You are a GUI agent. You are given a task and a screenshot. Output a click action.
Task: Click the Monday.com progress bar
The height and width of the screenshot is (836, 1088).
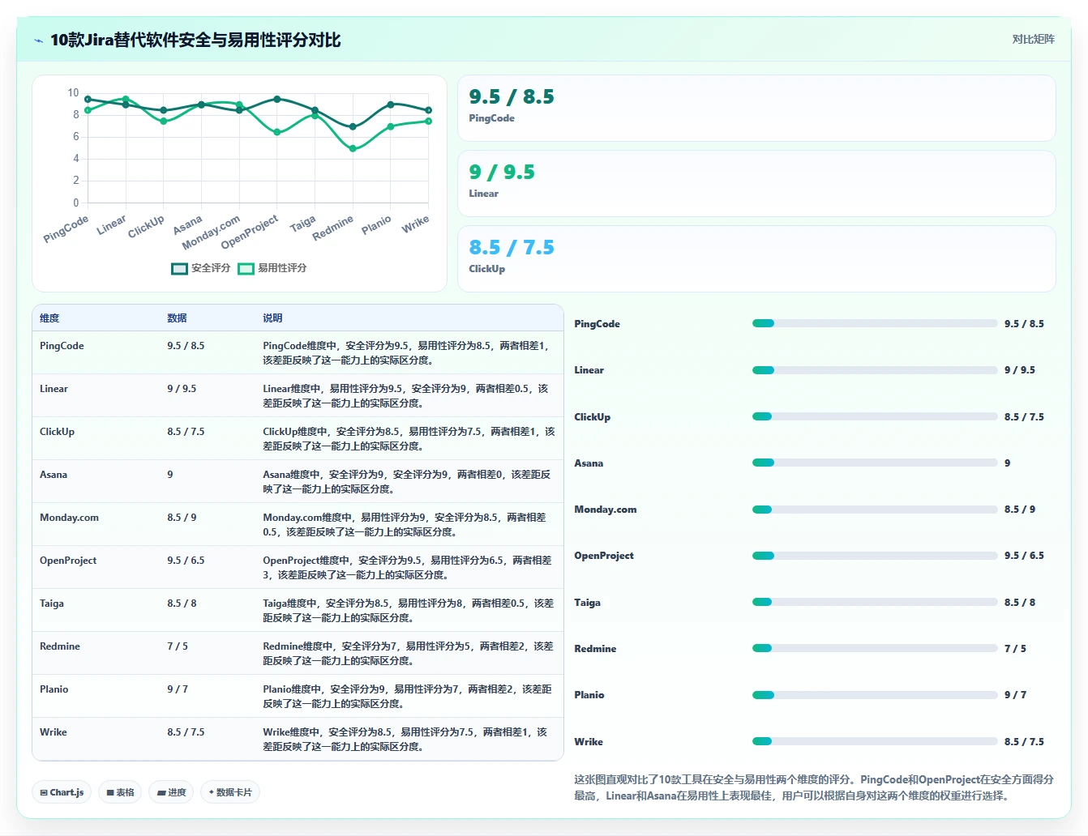point(875,510)
